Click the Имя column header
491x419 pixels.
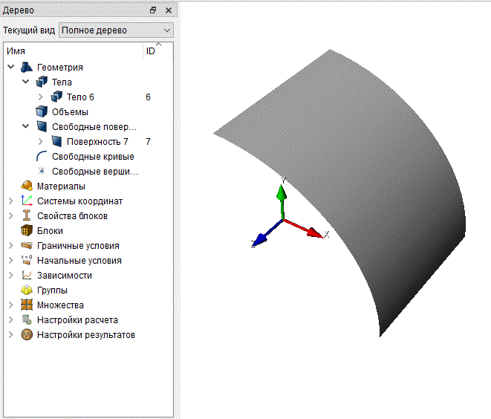[x=74, y=51]
